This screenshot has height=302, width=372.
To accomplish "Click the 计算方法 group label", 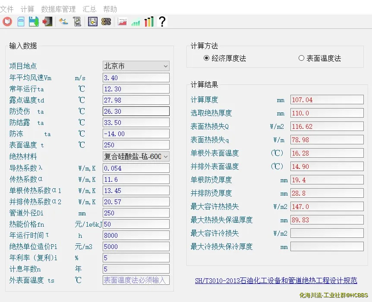I will (204, 46).
